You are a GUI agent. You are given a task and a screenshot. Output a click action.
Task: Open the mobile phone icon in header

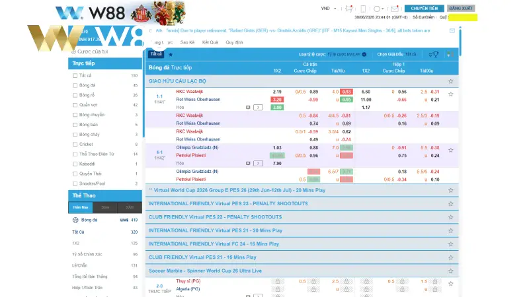click(363, 9)
